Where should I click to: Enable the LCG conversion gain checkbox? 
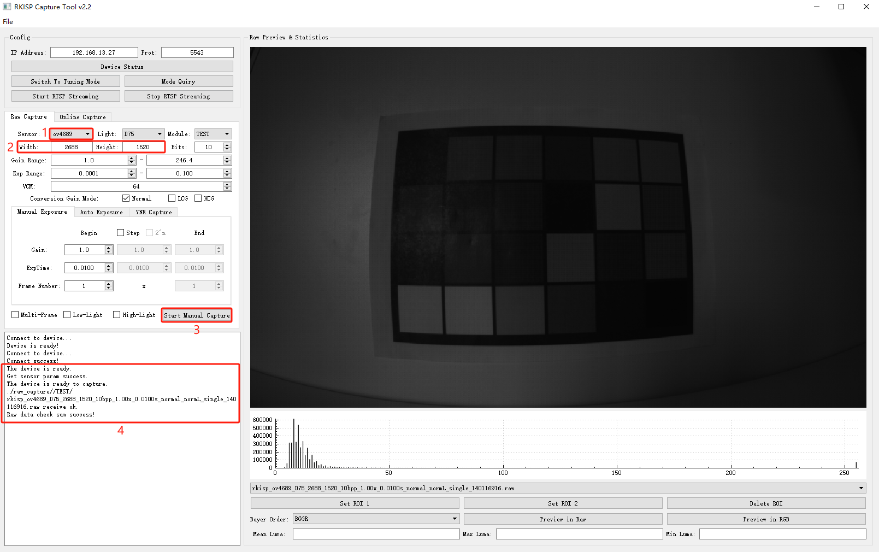172,198
